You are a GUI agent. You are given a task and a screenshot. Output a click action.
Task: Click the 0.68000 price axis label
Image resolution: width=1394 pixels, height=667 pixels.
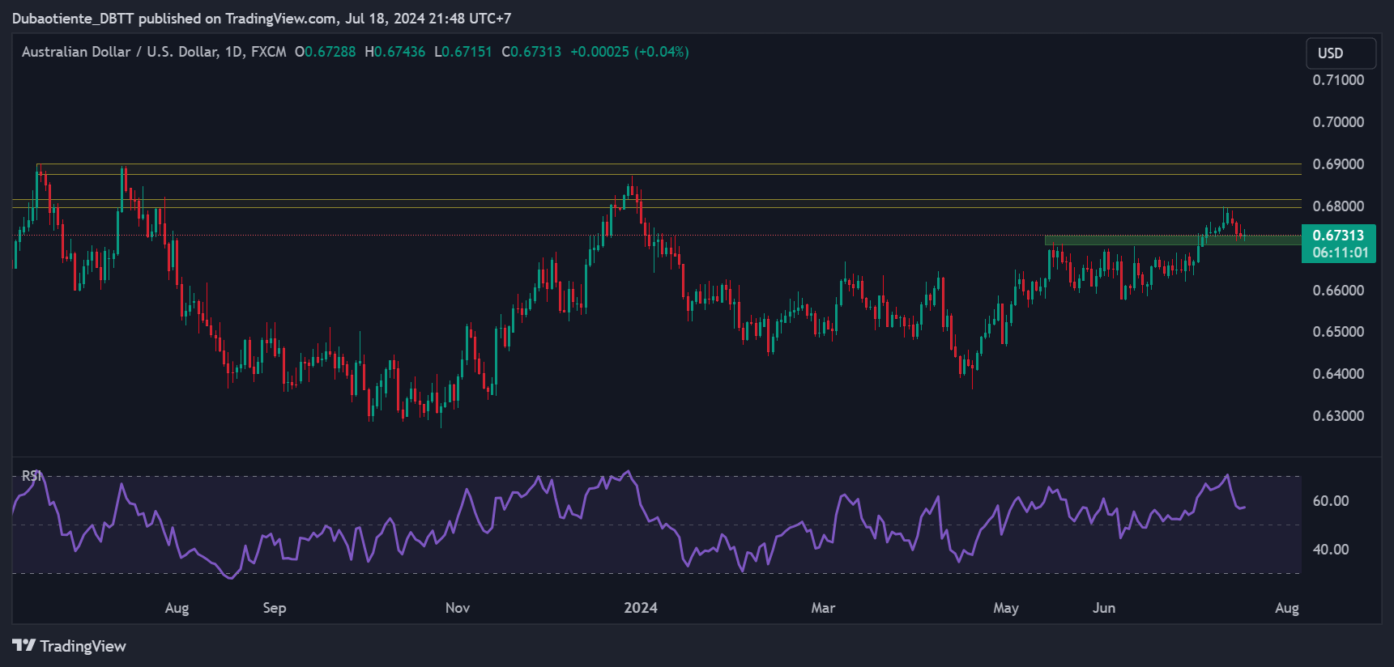tap(1338, 206)
